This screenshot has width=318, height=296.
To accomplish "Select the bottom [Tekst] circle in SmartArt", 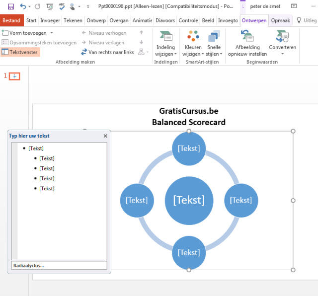I will click(x=189, y=253).
